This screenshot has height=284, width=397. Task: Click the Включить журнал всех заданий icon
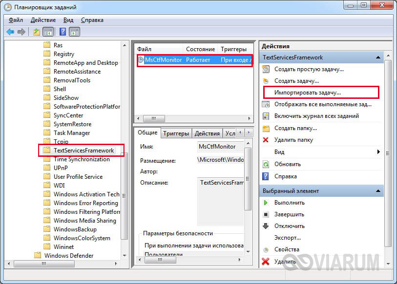tap(266, 116)
